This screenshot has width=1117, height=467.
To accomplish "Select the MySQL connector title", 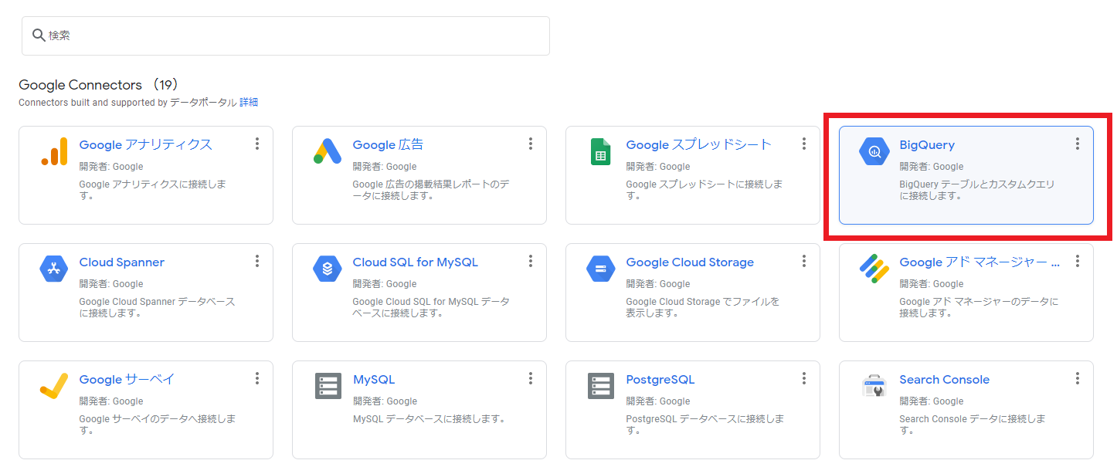I will pyautogui.click(x=374, y=380).
